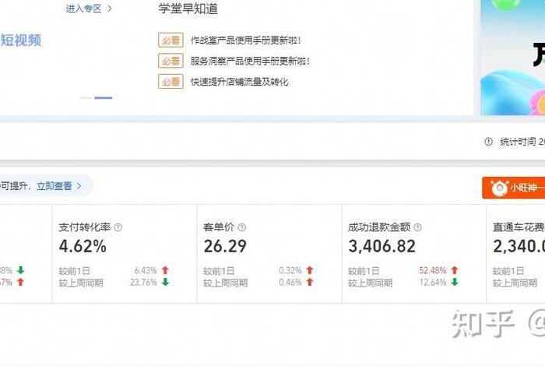545x366 pixels.
Task: Click the arrow after 立即查看
Action: pyautogui.click(x=79, y=186)
